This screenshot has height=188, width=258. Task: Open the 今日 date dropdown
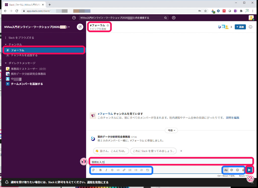coord(171,130)
